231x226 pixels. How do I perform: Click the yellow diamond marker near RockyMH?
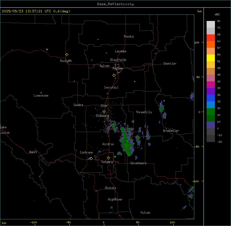coord(67,55)
